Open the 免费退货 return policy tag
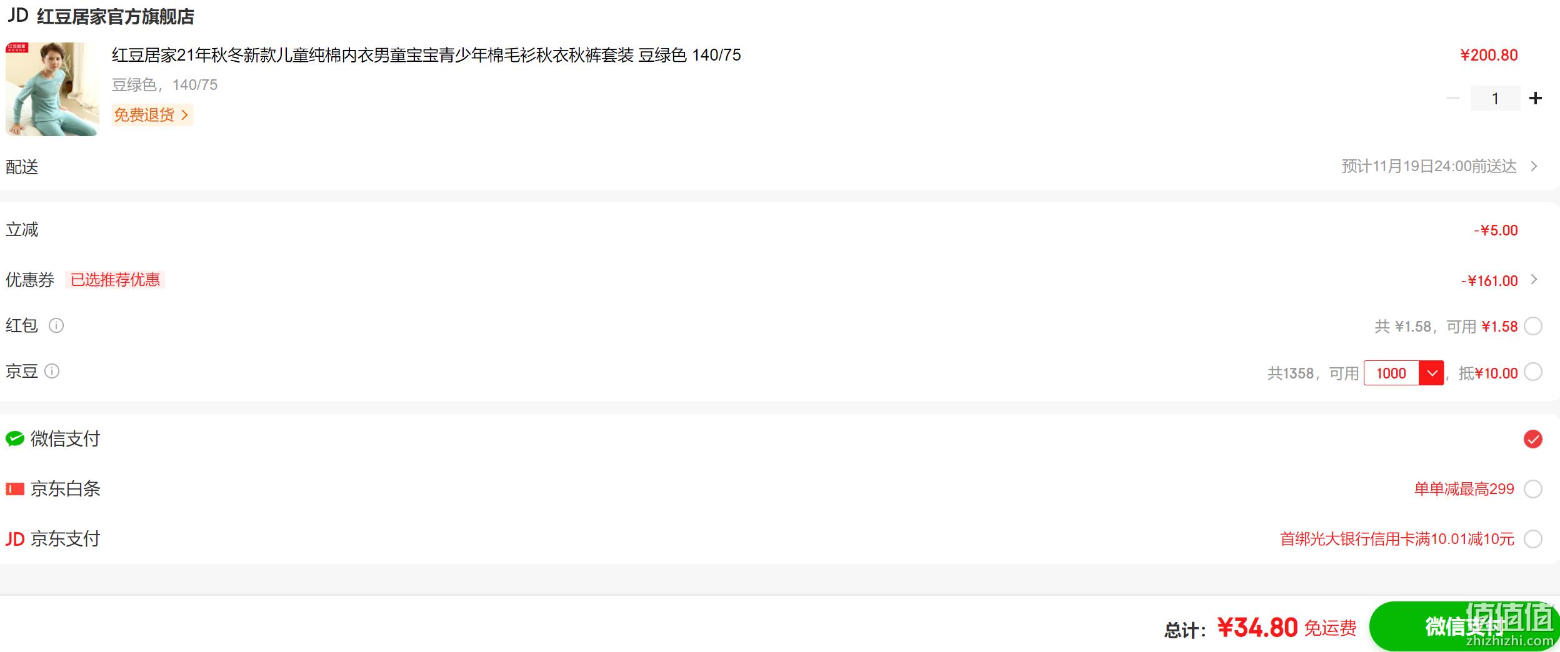1560x652 pixels. pyautogui.click(x=152, y=115)
